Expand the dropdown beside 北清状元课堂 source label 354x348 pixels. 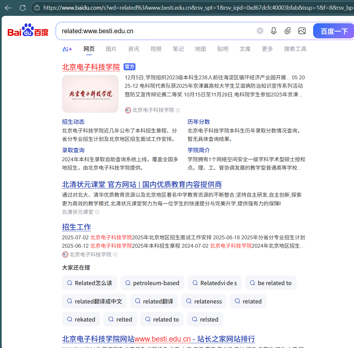(98, 212)
